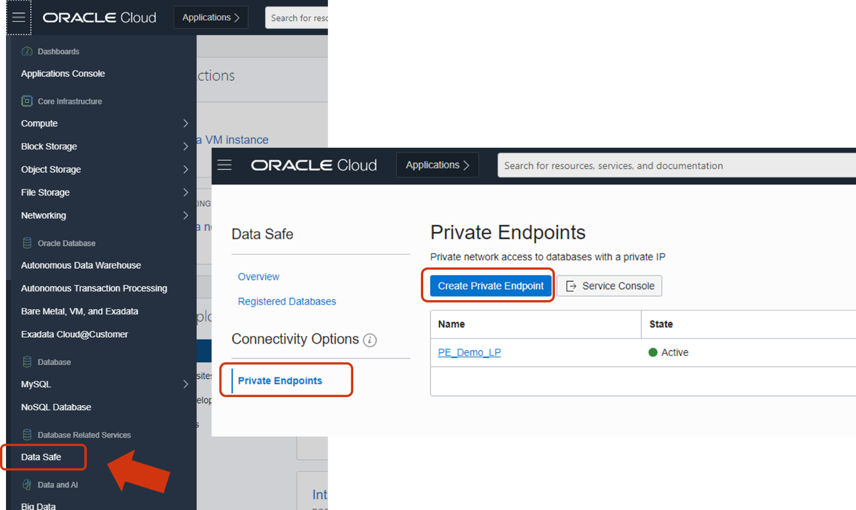Click Create Private Endpoint button

coord(490,286)
